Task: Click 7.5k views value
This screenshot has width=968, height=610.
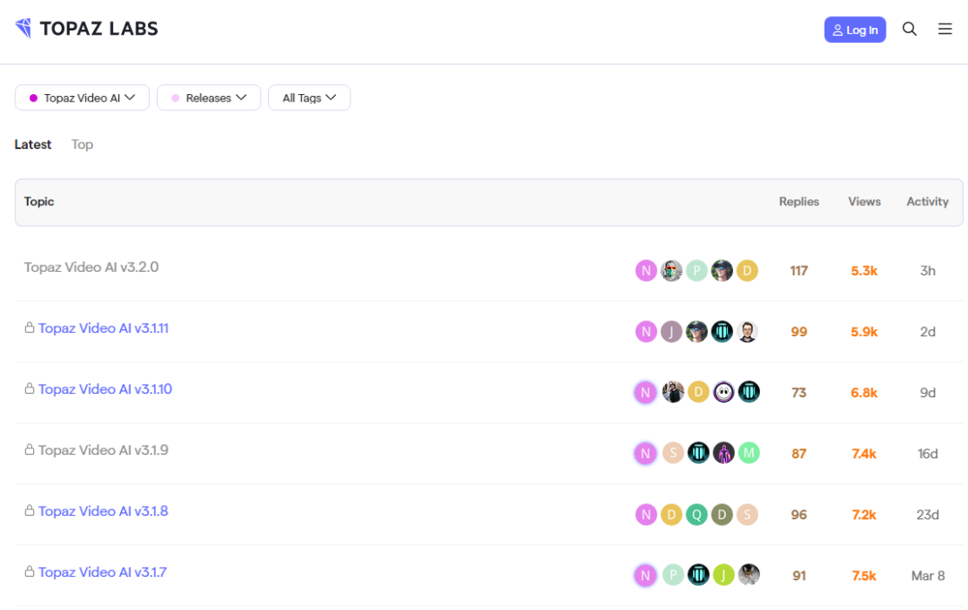Action: (864, 575)
